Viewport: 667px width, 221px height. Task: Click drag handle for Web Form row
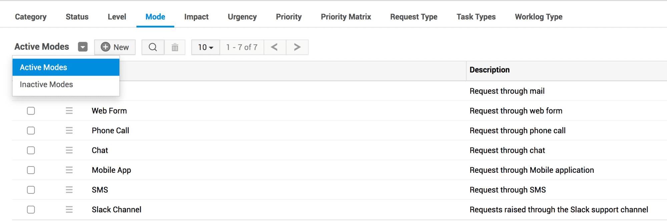[69, 111]
